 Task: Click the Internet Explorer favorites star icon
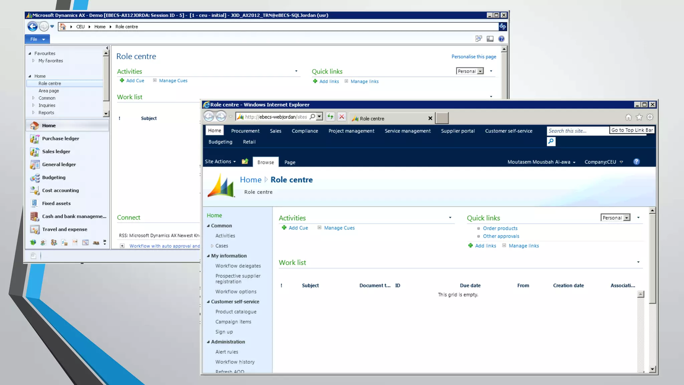point(639,117)
